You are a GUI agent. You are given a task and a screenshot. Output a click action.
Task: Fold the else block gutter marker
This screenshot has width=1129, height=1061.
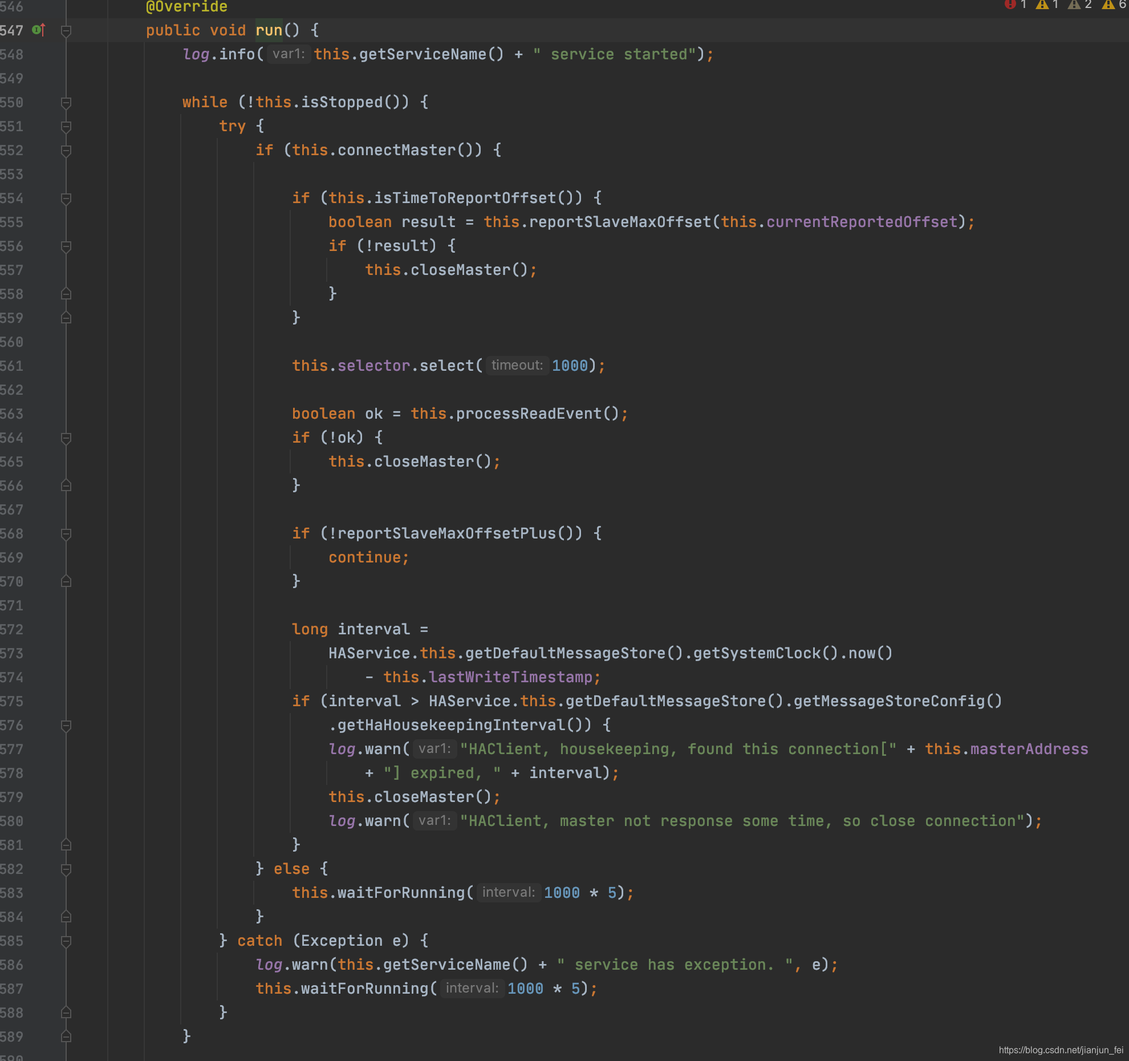click(x=66, y=869)
